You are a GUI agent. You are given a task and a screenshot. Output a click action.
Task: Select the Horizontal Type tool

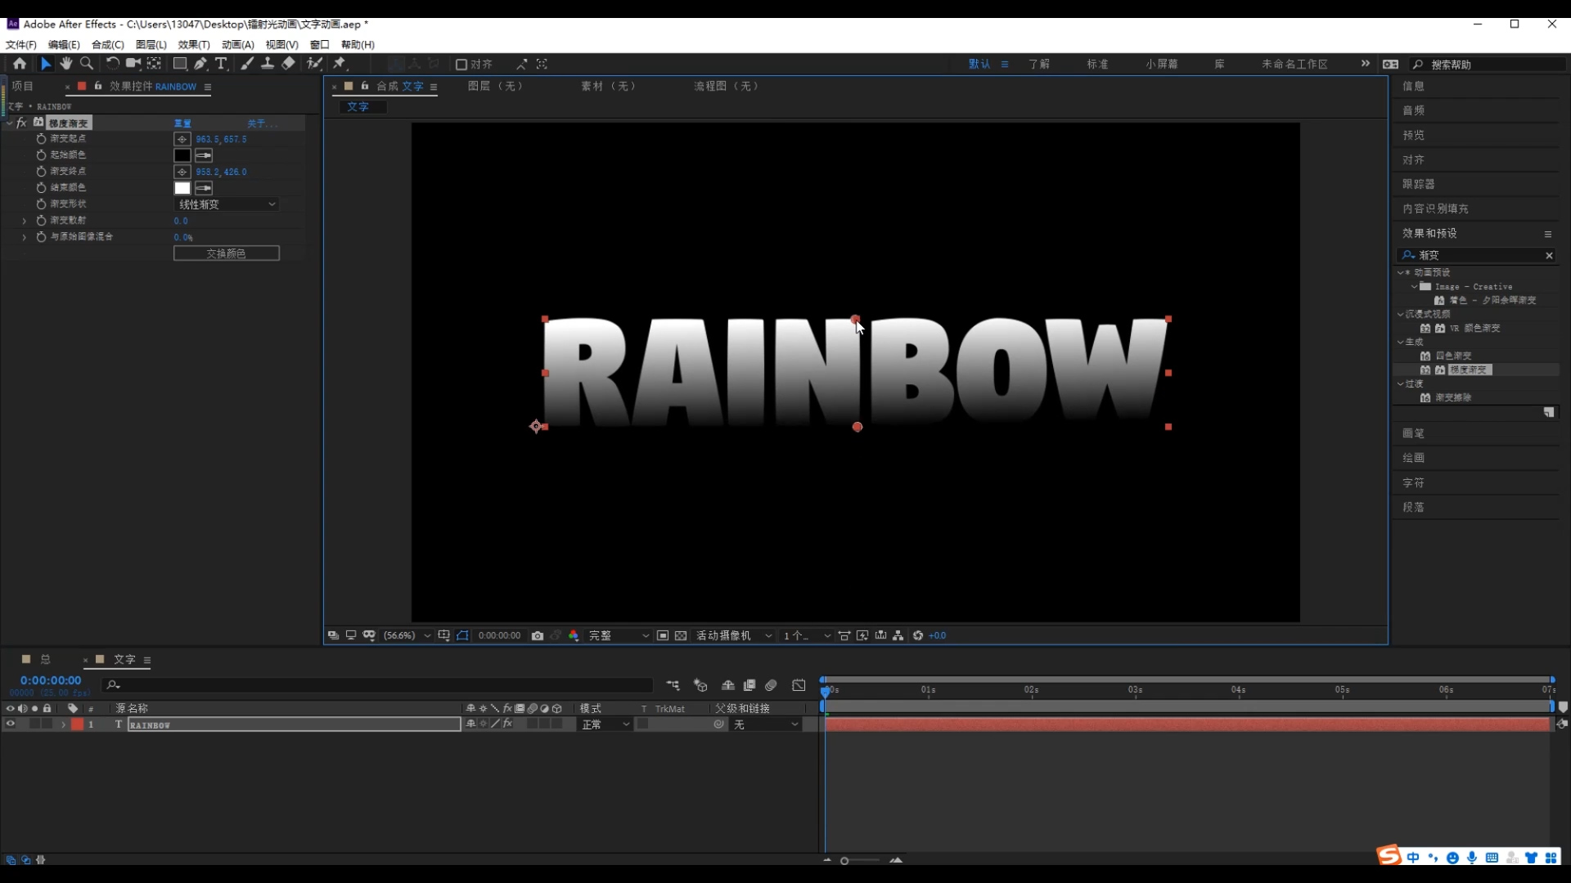[221, 64]
